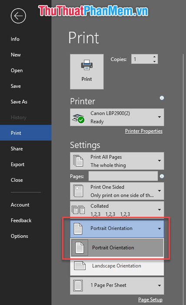Image resolution: width=186 pixels, height=305 pixels.
Task: Open Options in the sidebar
Action: (x=20, y=236)
